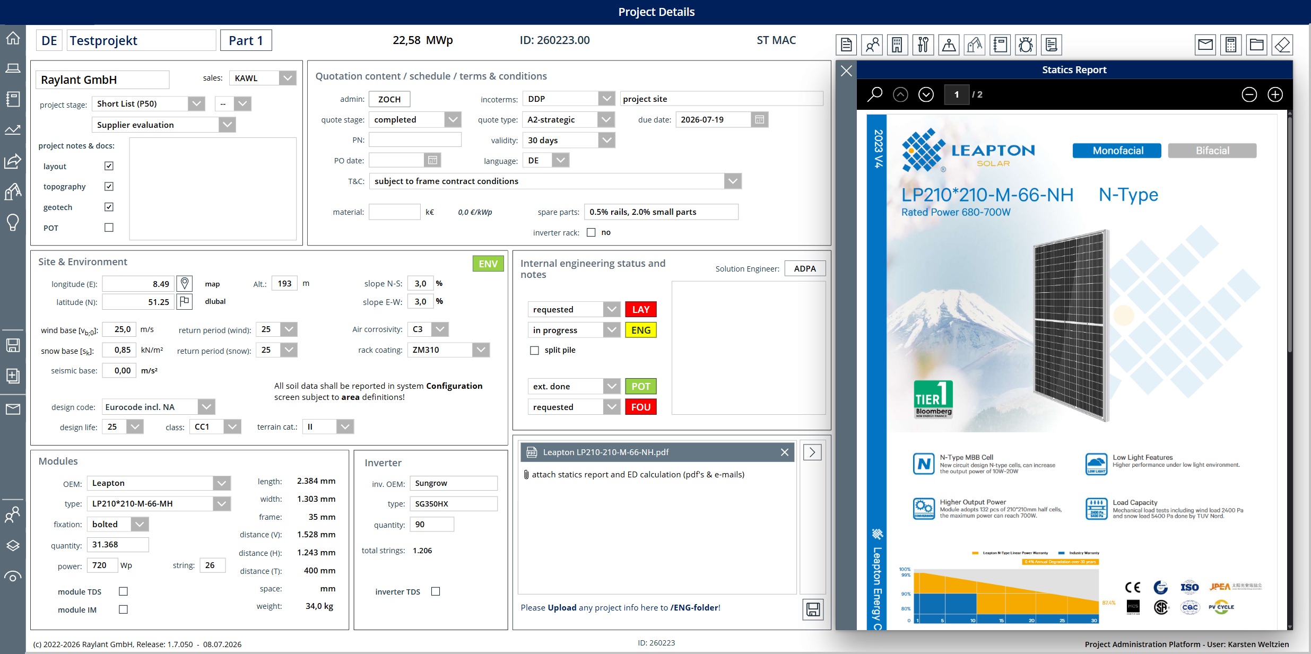Viewport: 1311px width, 654px height.
Task: Open the office building icon in the top toolbar
Action: point(897,45)
